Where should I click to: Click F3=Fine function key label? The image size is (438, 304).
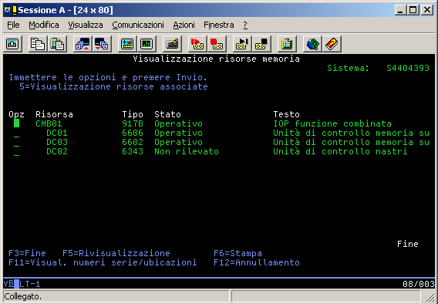(27, 253)
